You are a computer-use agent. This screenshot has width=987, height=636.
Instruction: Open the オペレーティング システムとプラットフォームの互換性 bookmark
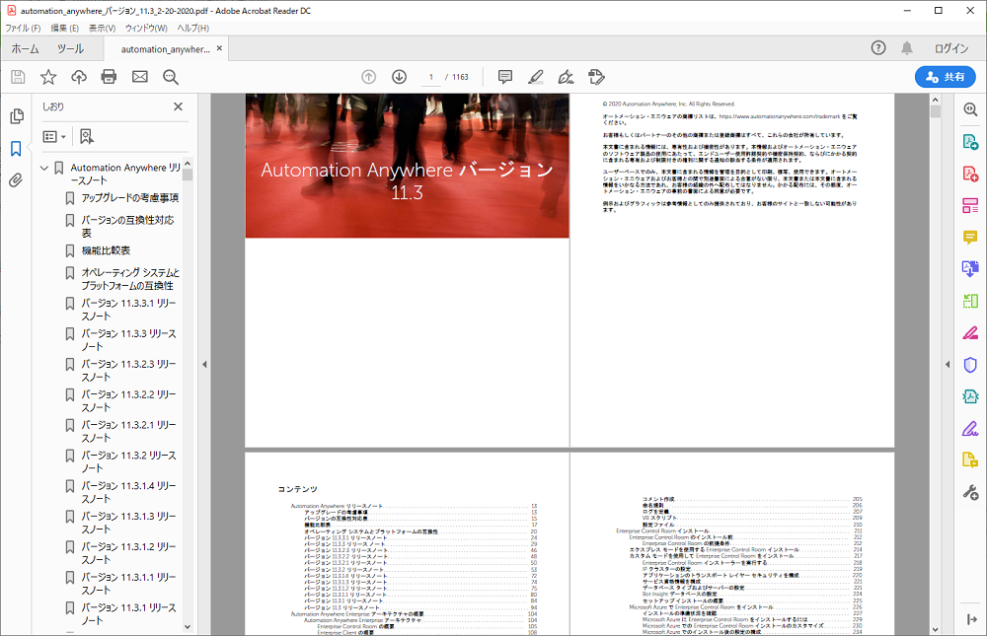pos(130,279)
